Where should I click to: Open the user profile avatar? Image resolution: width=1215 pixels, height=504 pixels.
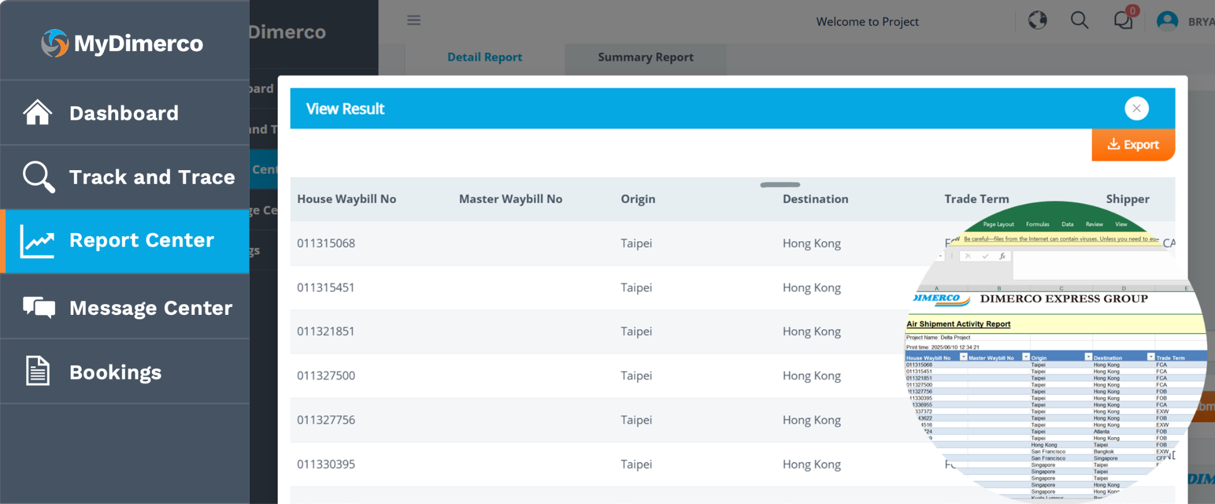[1168, 21]
